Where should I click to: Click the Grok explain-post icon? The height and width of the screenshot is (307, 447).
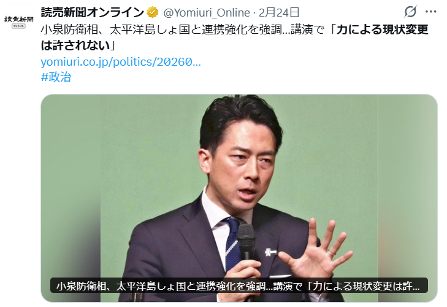[x=410, y=12]
